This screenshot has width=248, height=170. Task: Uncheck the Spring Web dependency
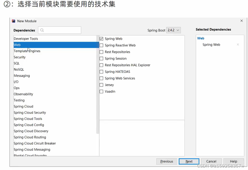point(101,39)
